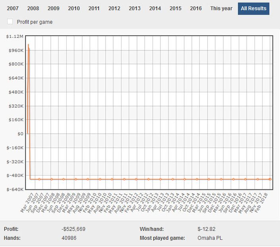The height and width of the screenshot is (247, 280).
Task: Click the Profit value -$525,669
Action: click(x=73, y=229)
